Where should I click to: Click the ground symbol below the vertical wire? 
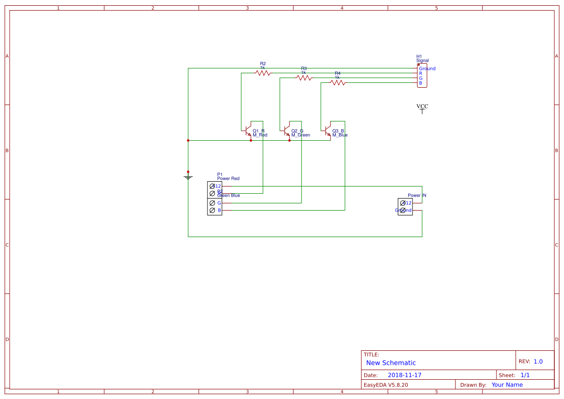coord(188,176)
